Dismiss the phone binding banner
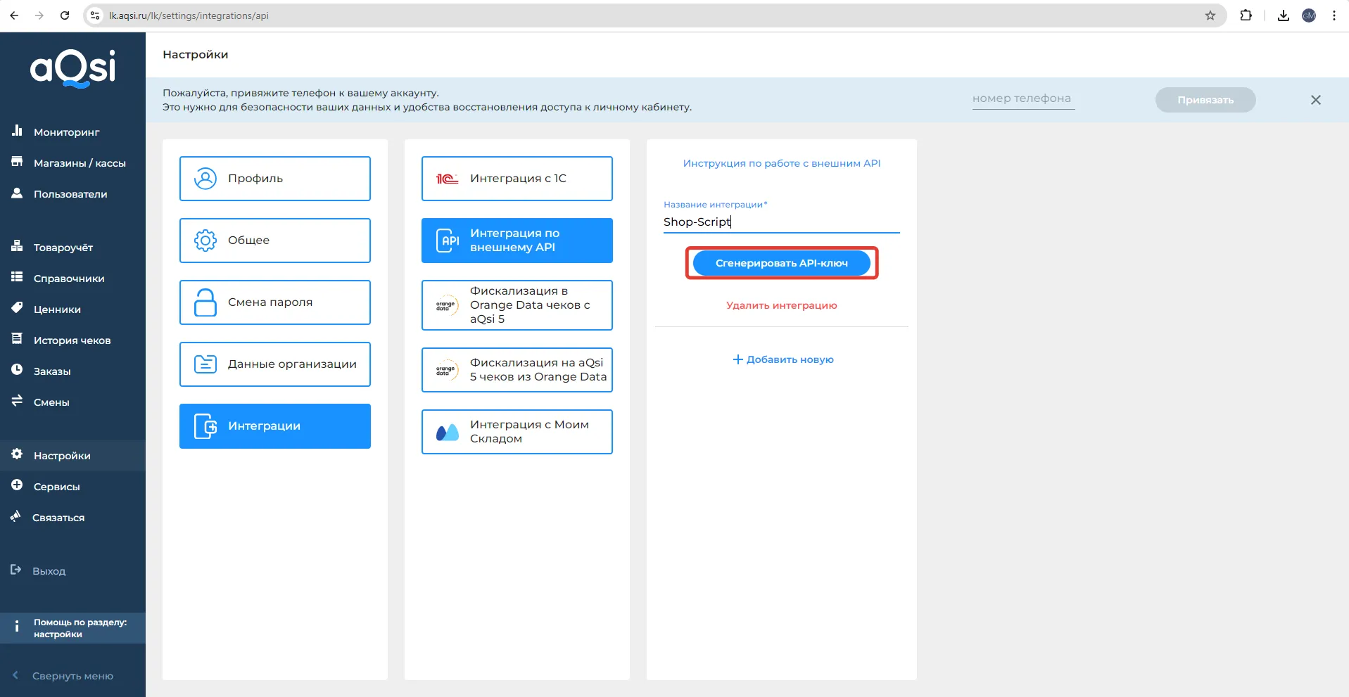1349x697 pixels. [1315, 100]
